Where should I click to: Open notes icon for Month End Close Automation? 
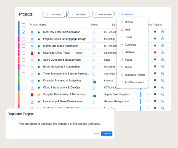[93, 46]
